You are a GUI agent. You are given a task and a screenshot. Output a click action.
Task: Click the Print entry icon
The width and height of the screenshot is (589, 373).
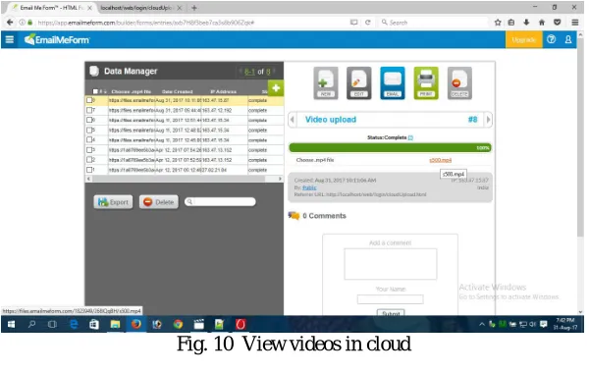coord(426,83)
